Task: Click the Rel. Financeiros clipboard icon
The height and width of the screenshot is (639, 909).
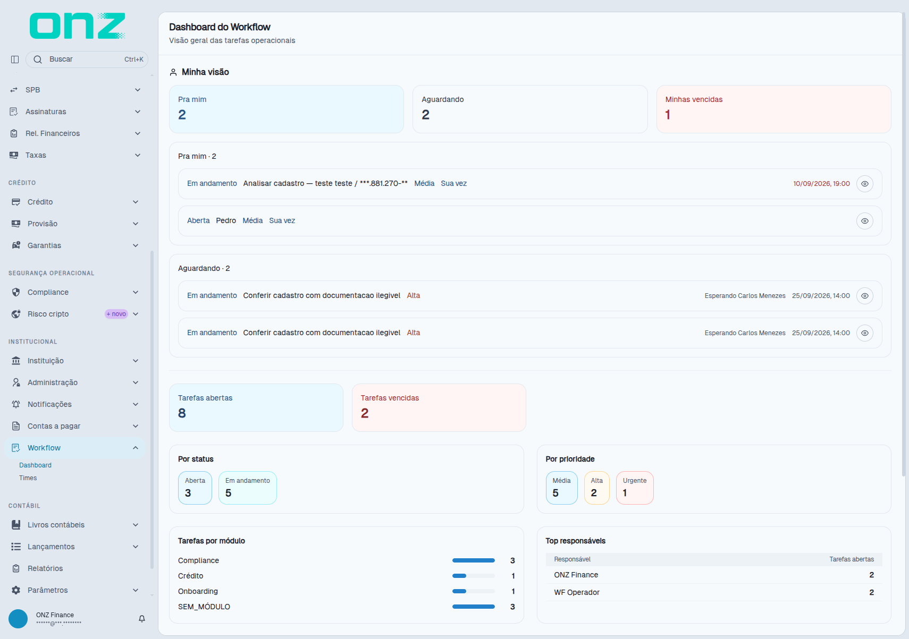Action: coord(14,133)
